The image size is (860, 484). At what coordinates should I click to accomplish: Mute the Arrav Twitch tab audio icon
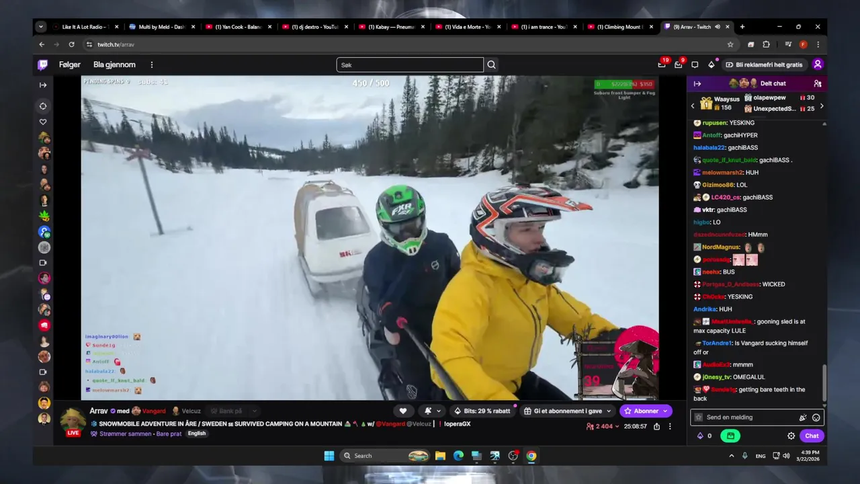[x=718, y=27]
